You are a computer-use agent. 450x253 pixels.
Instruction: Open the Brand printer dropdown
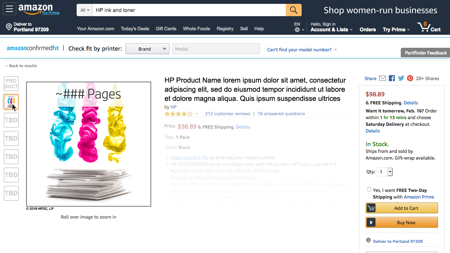(x=147, y=49)
